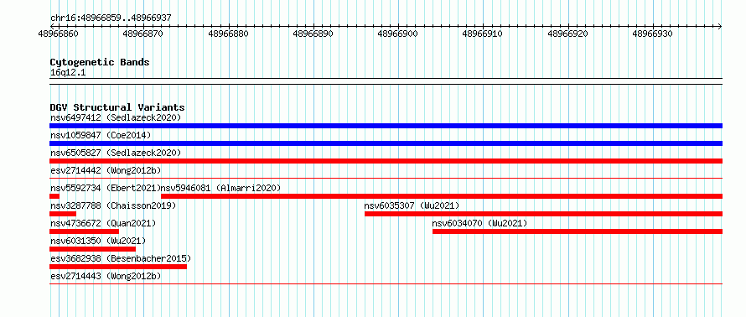The image size is (746, 317).
Task: Select the red bar under nsv4736672
Action: (84, 231)
